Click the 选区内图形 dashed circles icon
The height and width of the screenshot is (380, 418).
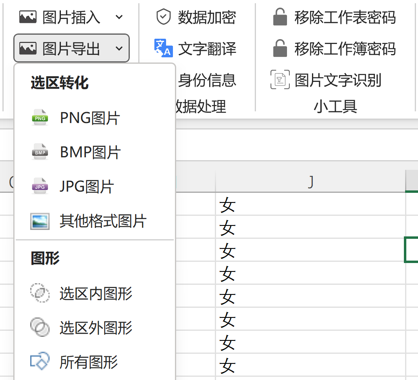(x=40, y=293)
